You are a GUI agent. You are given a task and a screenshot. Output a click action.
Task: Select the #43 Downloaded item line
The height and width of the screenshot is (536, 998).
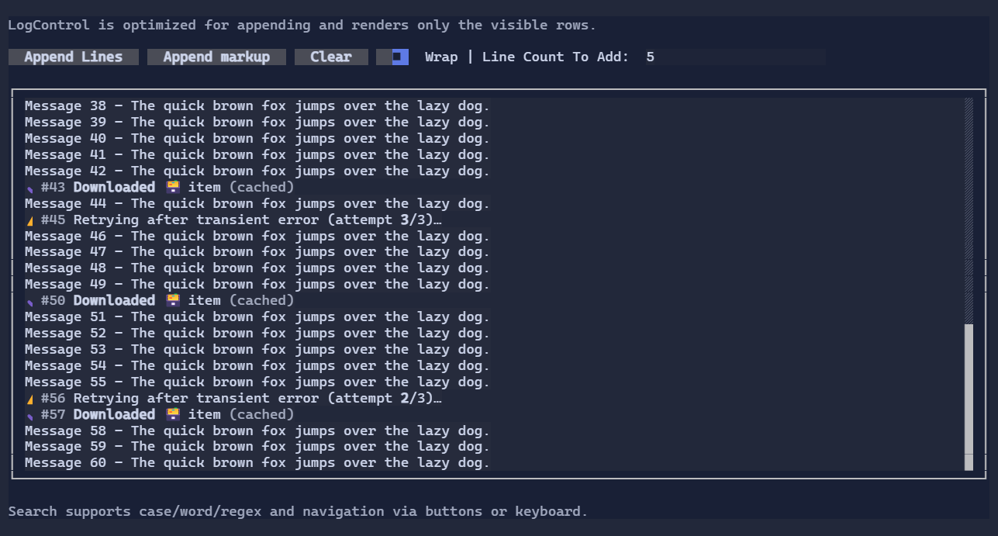160,187
